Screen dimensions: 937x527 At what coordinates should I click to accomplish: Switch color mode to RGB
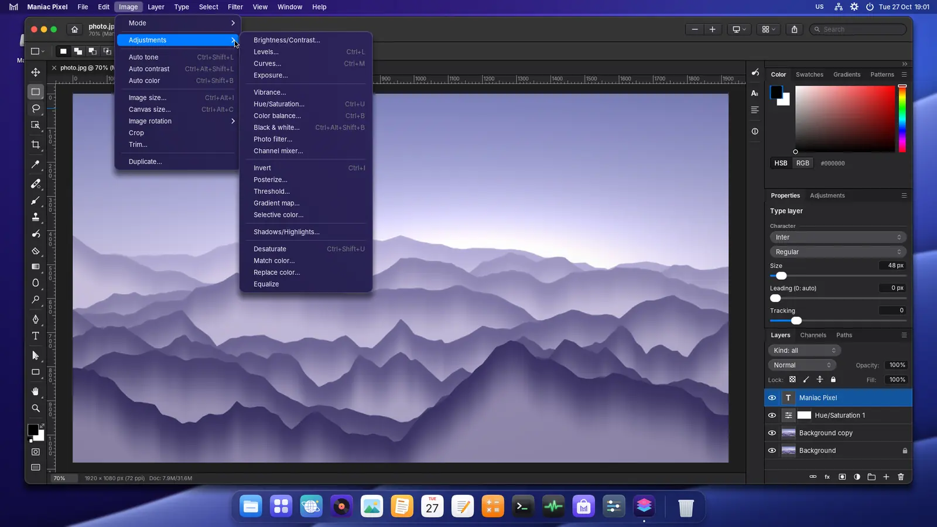(x=802, y=163)
